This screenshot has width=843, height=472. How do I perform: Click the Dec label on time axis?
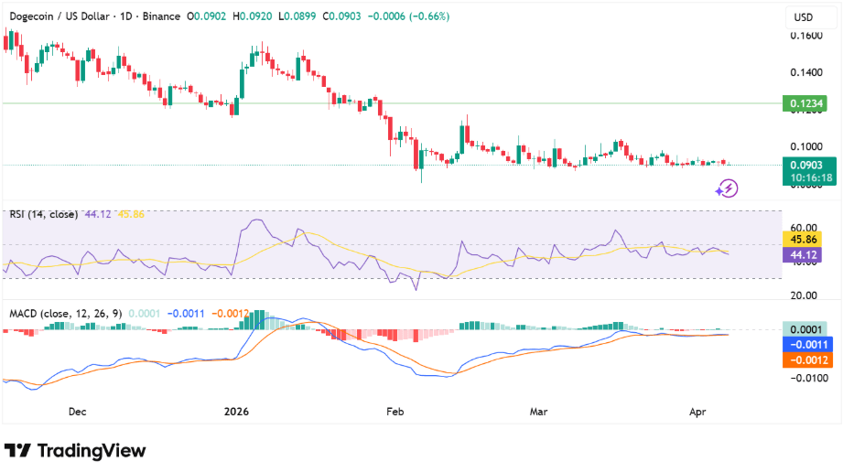(x=78, y=412)
